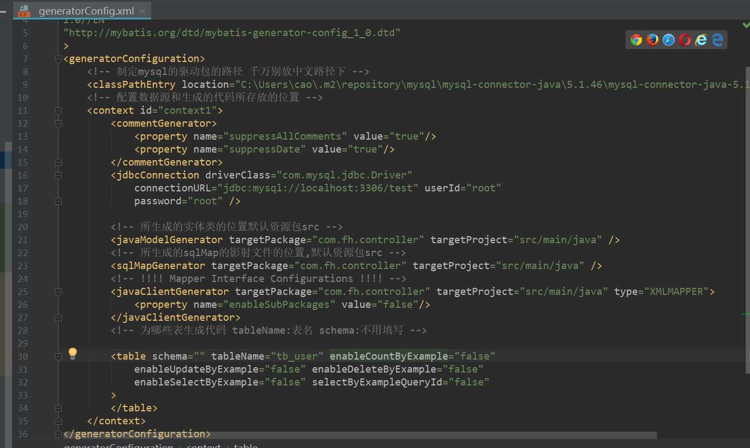The height and width of the screenshot is (448, 750).
Task: Fold at closing table tag marker on line 34
Action: [58, 408]
